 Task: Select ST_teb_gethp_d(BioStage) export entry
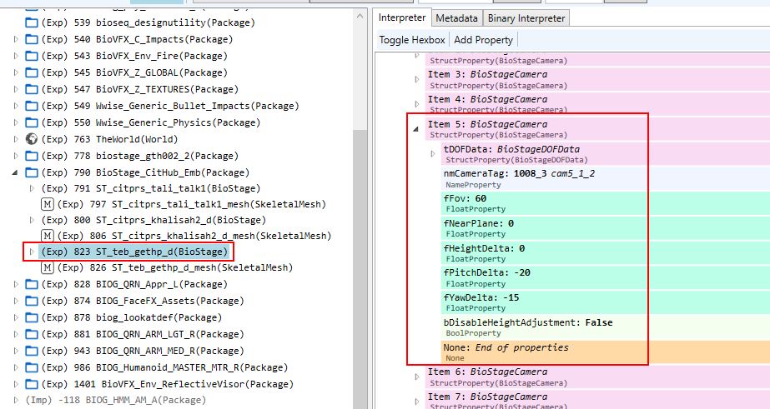click(134, 252)
